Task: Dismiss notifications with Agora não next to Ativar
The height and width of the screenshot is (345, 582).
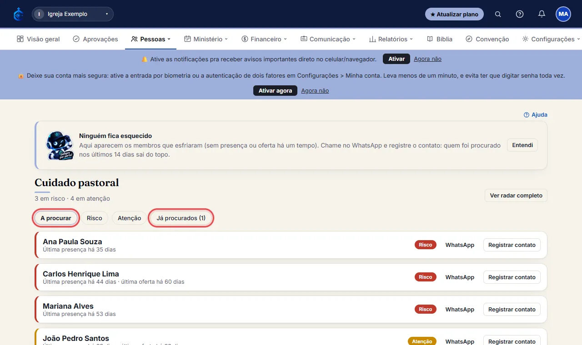Action: [x=427, y=59]
